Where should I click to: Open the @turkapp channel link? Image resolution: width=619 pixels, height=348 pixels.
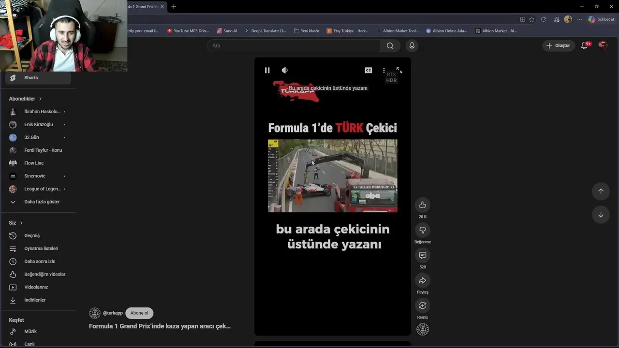point(113,313)
